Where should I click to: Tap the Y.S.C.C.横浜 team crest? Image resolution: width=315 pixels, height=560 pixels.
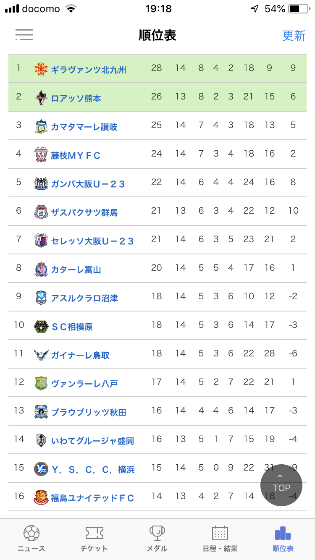[41, 469]
